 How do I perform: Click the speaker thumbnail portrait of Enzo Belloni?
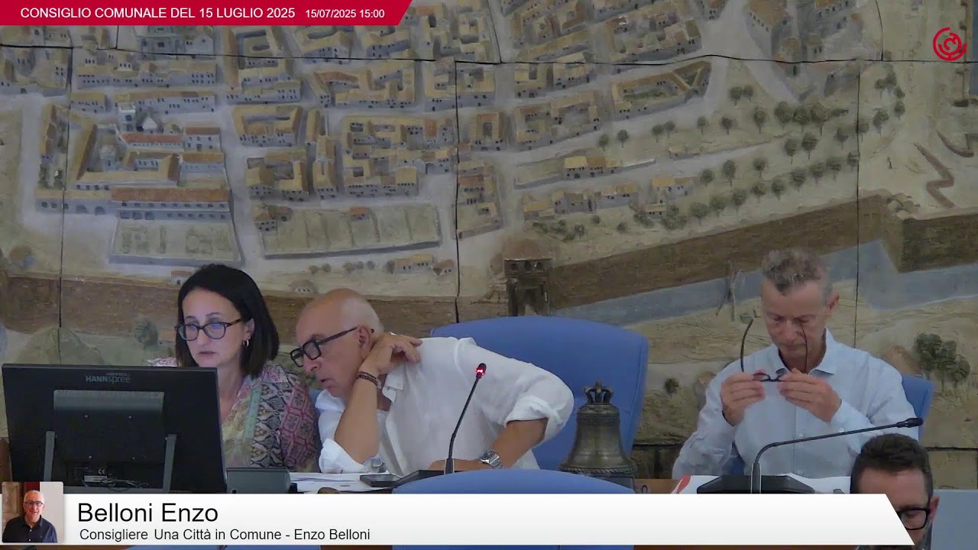tap(32, 513)
